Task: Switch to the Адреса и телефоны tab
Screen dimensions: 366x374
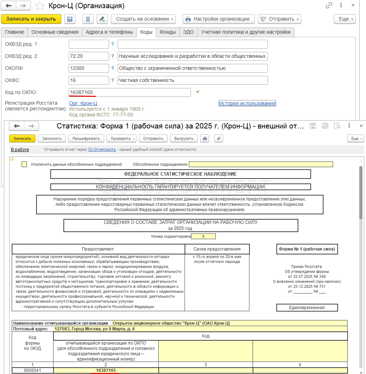Action: point(109,32)
